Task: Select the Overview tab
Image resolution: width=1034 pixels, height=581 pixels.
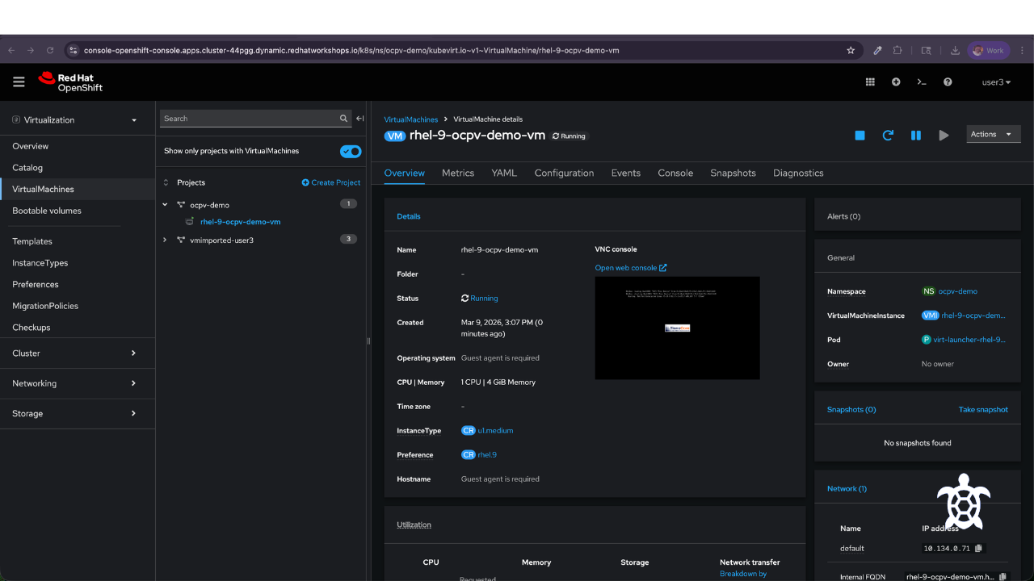Action: click(405, 173)
